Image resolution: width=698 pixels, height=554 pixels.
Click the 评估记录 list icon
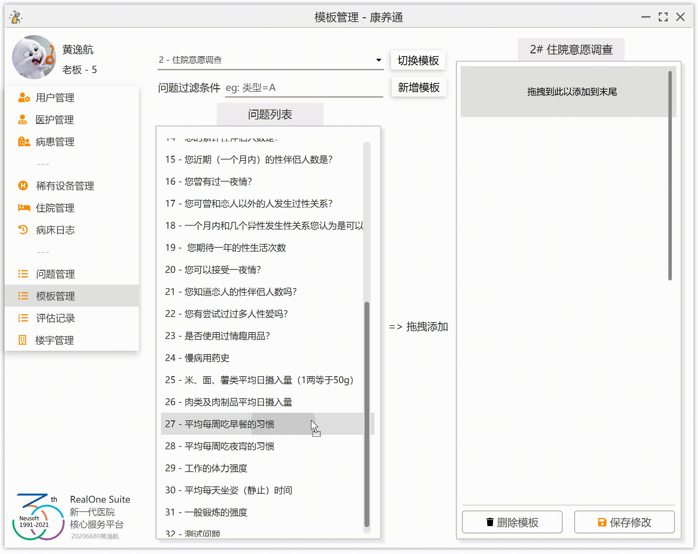pos(23,318)
